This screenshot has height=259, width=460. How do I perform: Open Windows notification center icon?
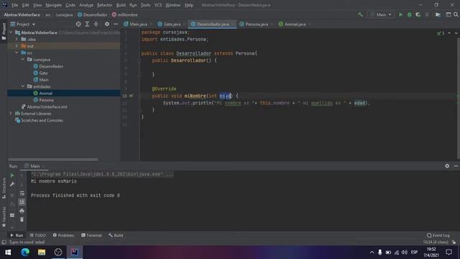(x=448, y=252)
